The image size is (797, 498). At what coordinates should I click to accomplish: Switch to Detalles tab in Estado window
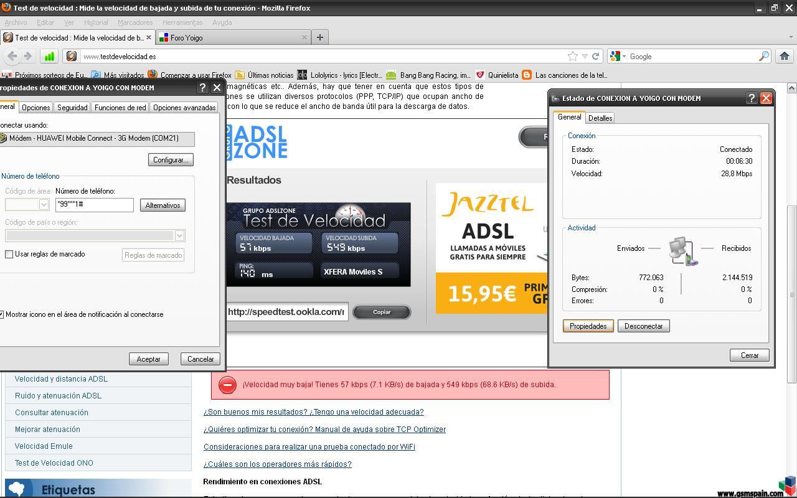coord(600,118)
